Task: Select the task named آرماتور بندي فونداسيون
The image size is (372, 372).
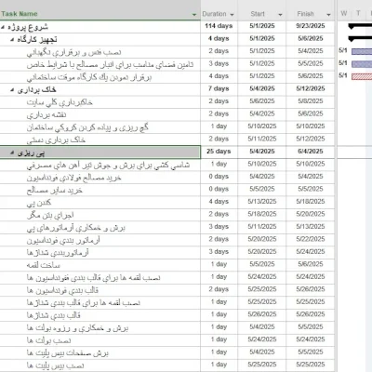Action: (x=63, y=240)
